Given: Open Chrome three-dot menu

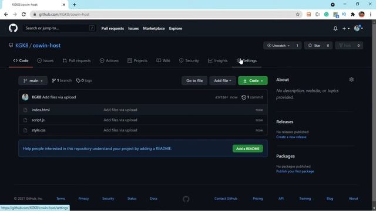Looking at the screenshot, I should tap(371, 14).
